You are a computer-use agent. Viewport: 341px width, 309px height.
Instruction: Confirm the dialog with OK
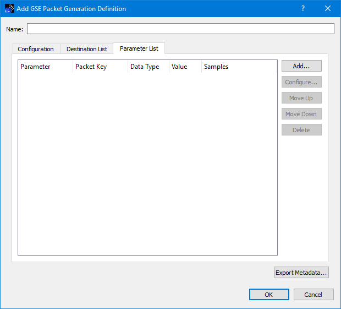click(x=269, y=295)
